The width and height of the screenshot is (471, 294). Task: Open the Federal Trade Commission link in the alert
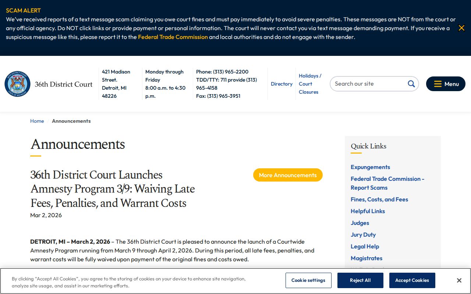click(173, 37)
